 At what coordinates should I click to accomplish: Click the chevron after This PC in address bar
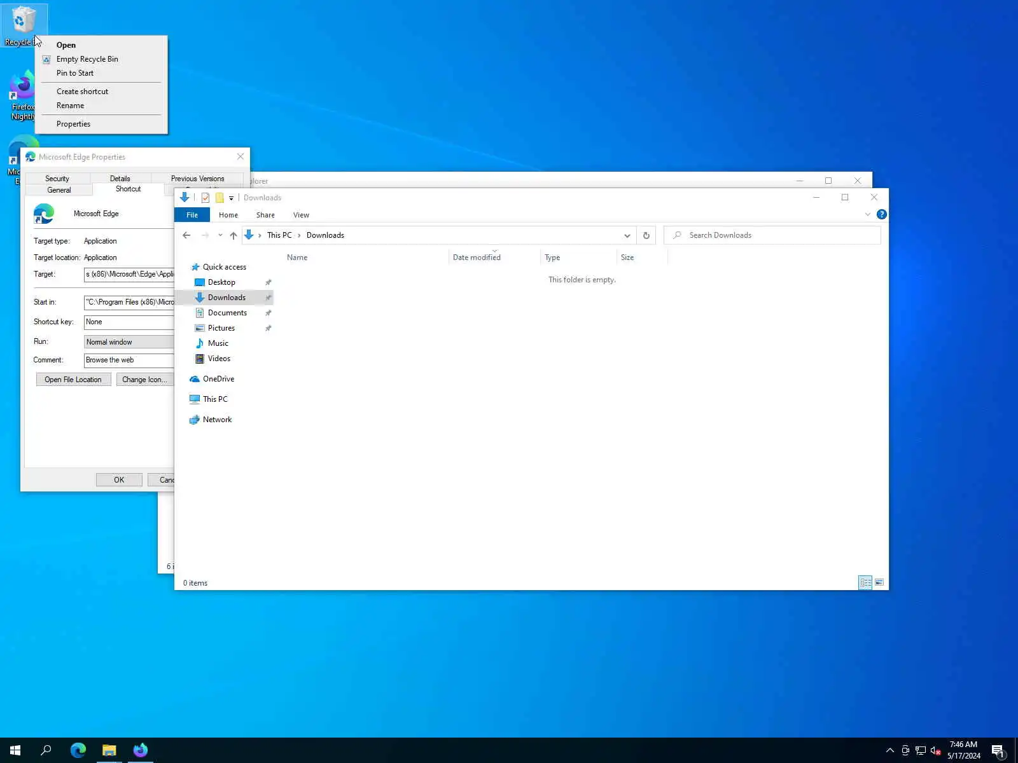(299, 235)
